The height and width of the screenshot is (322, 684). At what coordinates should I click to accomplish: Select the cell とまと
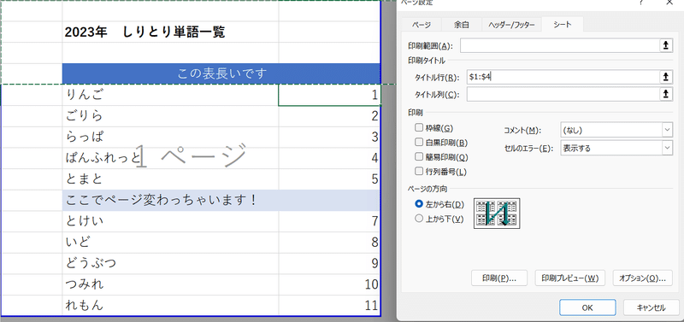pos(170,179)
